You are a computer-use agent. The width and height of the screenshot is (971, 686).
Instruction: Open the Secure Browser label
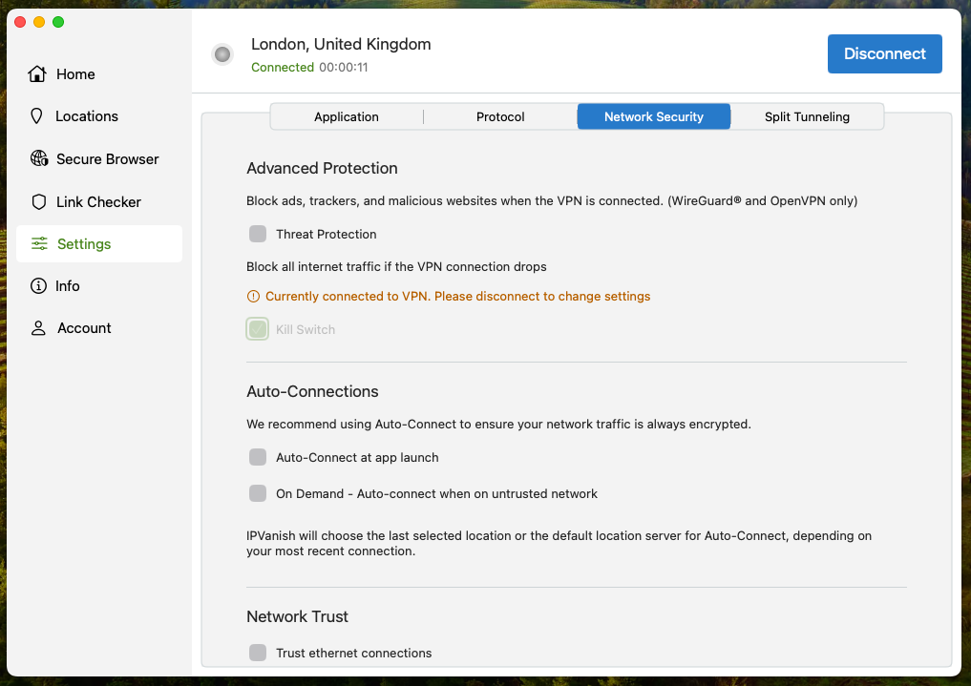[108, 159]
